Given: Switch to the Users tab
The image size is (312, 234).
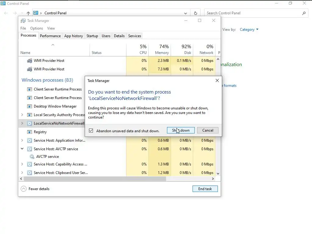Looking at the screenshot, I should [x=106, y=36].
